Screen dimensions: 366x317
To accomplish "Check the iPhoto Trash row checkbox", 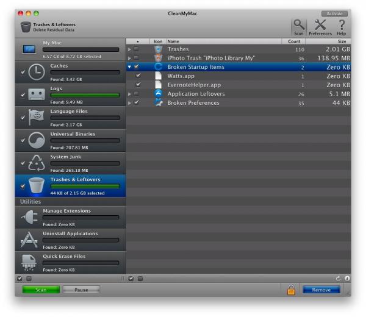I will [x=136, y=58].
